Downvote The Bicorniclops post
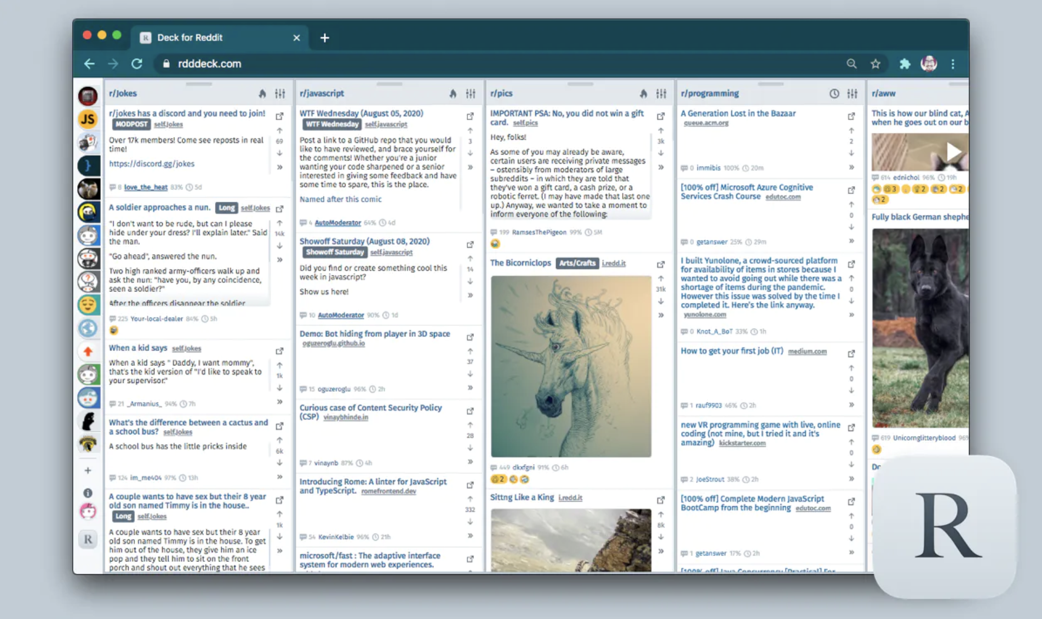 click(661, 301)
